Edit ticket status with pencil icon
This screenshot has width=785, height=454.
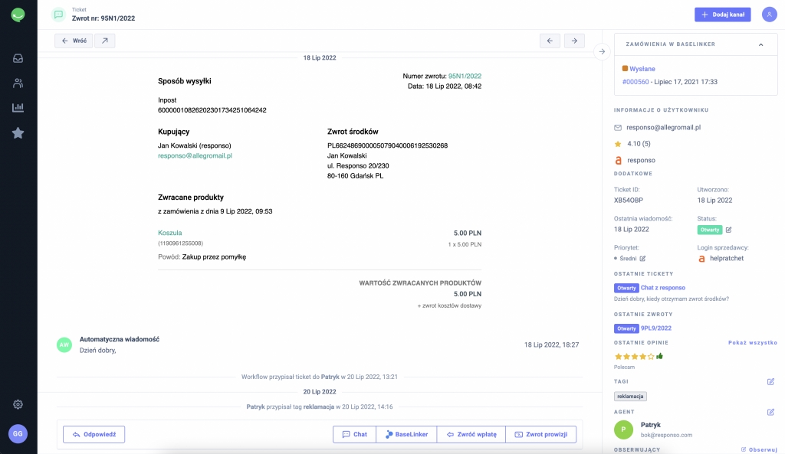[729, 230]
